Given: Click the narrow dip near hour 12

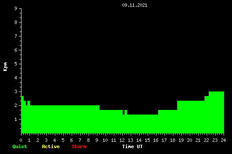Looking at the screenshot, I should (124, 112).
